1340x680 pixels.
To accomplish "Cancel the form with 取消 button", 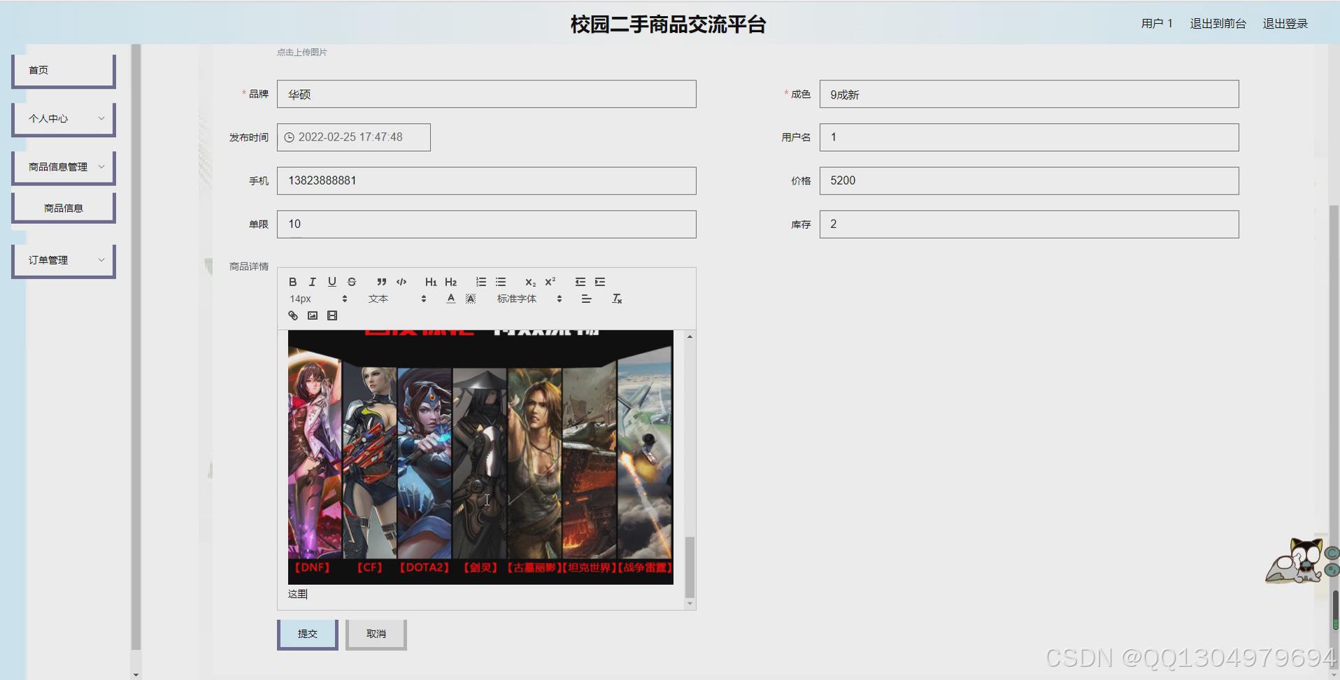I will pos(376,634).
